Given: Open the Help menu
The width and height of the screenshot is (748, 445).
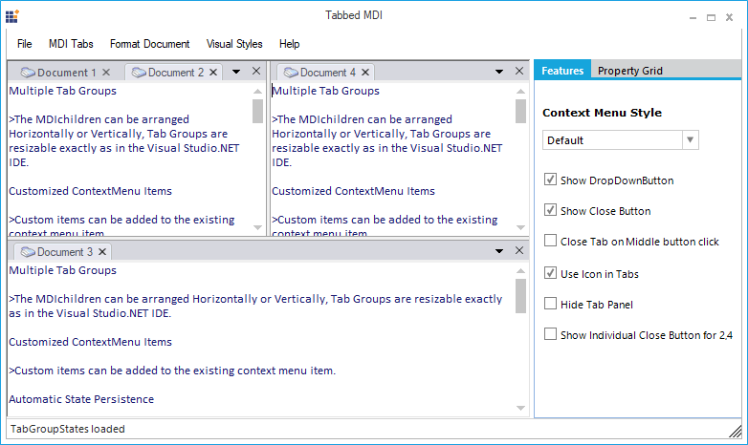Looking at the screenshot, I should point(289,44).
